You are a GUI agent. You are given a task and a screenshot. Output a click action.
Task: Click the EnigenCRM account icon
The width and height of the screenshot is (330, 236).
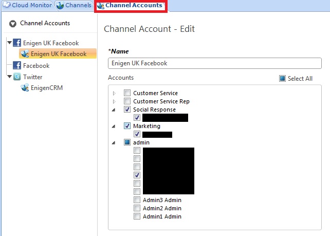coord(25,88)
